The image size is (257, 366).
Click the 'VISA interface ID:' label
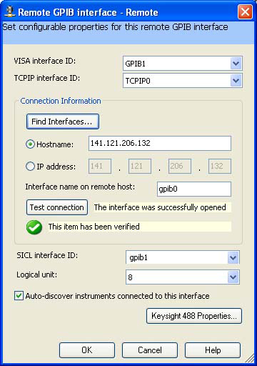[45, 61]
